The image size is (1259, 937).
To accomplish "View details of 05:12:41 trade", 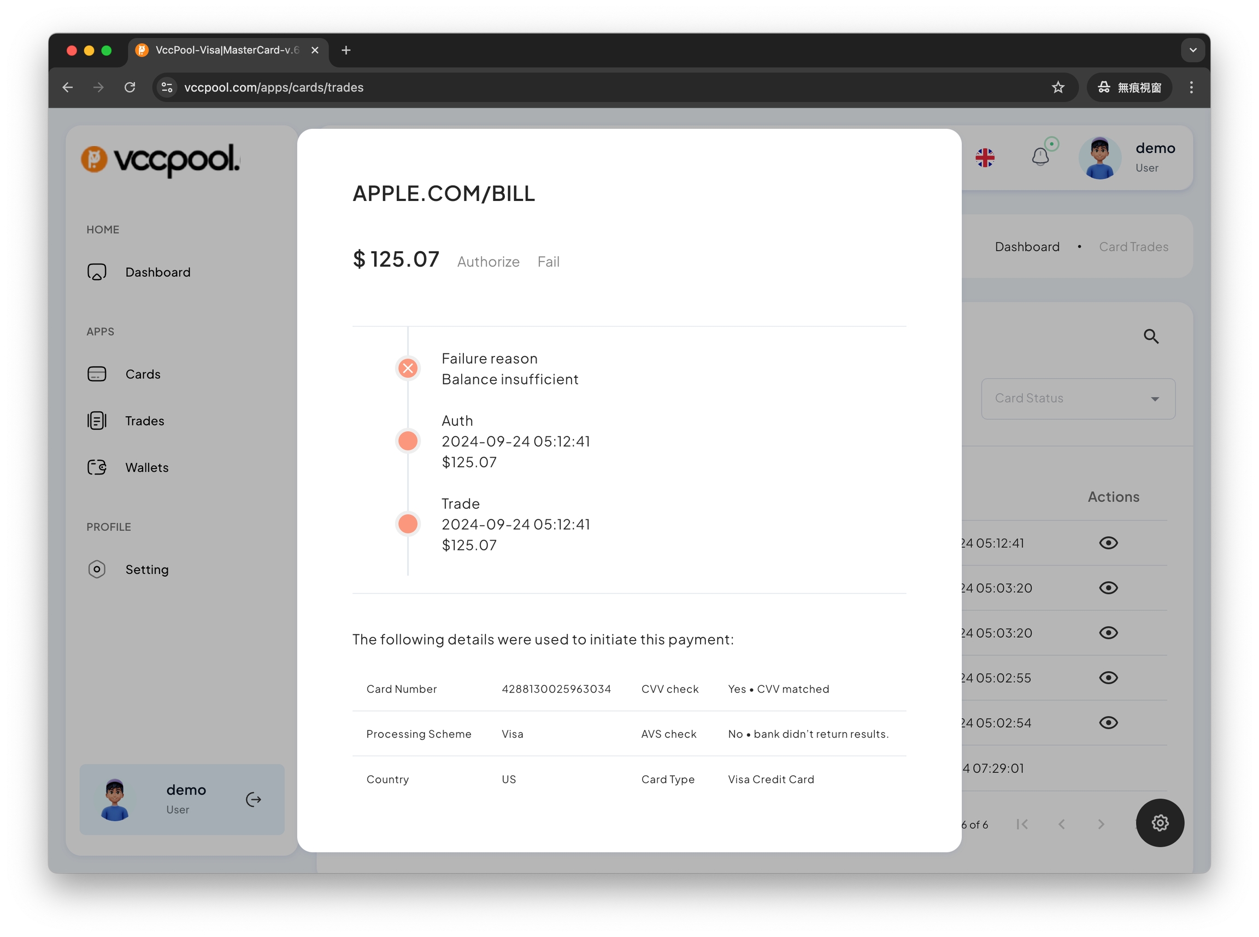I will [x=1108, y=543].
